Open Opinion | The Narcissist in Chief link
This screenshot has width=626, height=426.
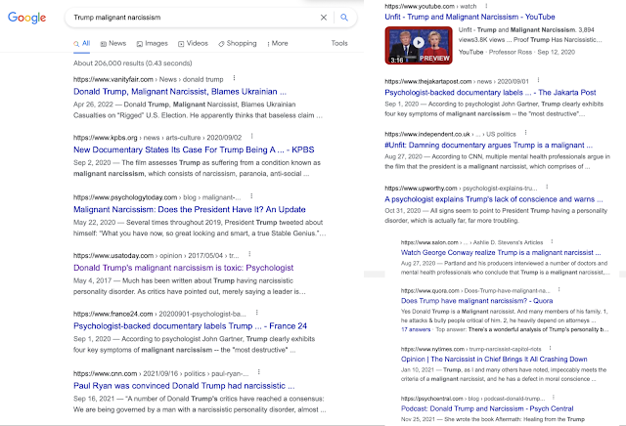[x=494, y=359]
